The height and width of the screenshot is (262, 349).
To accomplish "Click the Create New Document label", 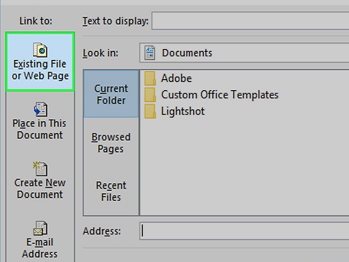I will (40, 189).
